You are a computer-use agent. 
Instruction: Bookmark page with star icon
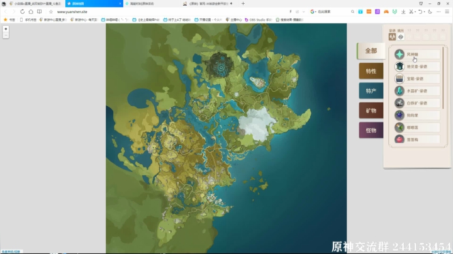pyautogui.click(x=51, y=12)
